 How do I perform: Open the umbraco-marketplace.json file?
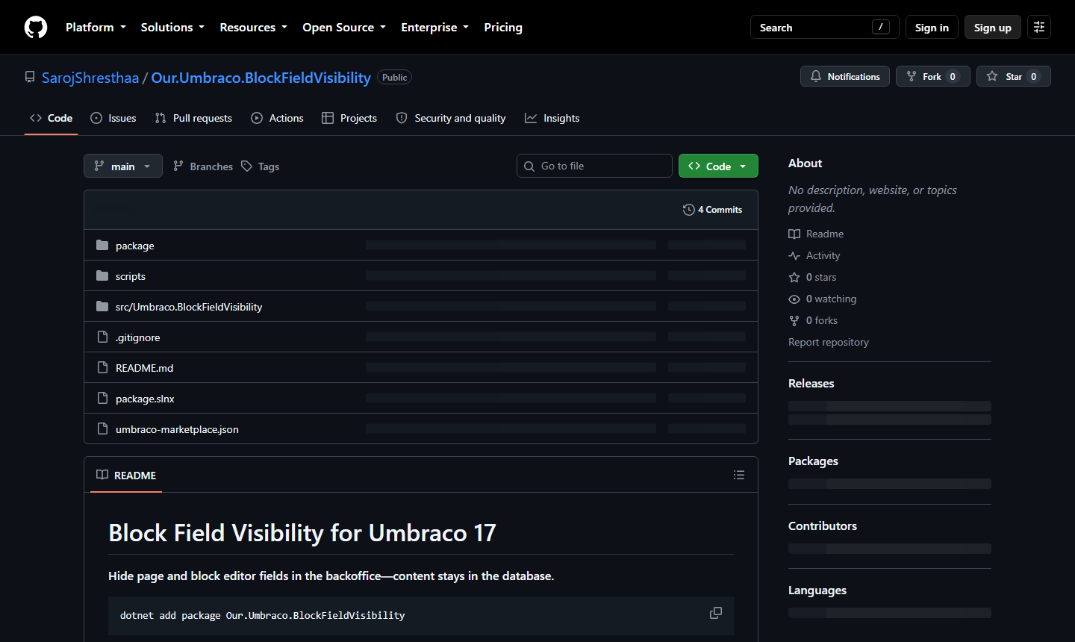point(177,429)
